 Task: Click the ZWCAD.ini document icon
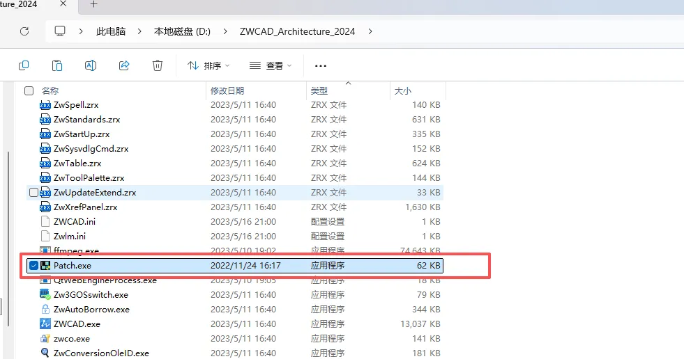click(x=45, y=221)
